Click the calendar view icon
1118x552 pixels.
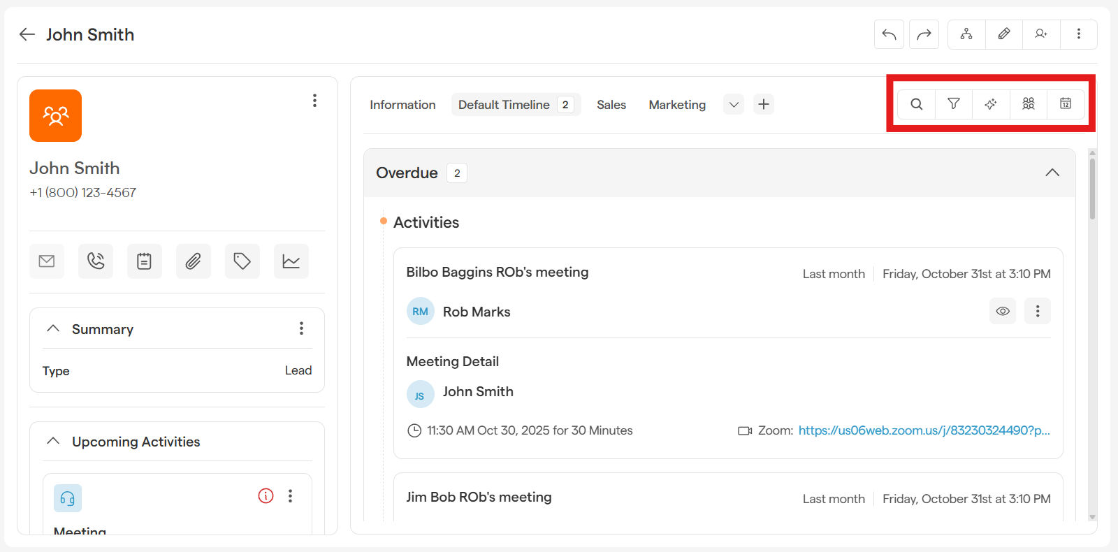[1065, 104]
